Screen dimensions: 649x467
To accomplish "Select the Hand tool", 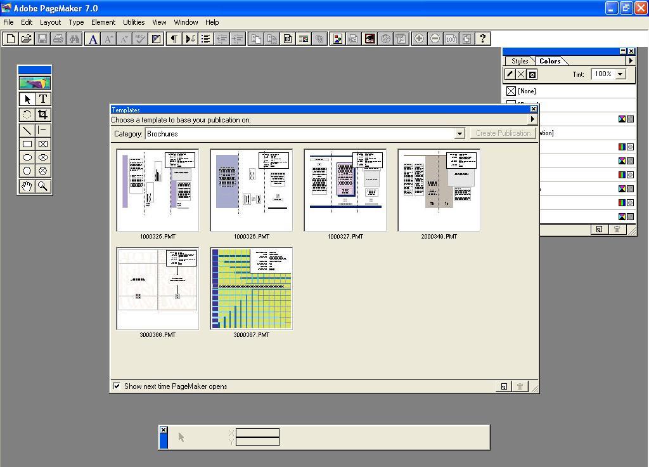I will [x=27, y=187].
